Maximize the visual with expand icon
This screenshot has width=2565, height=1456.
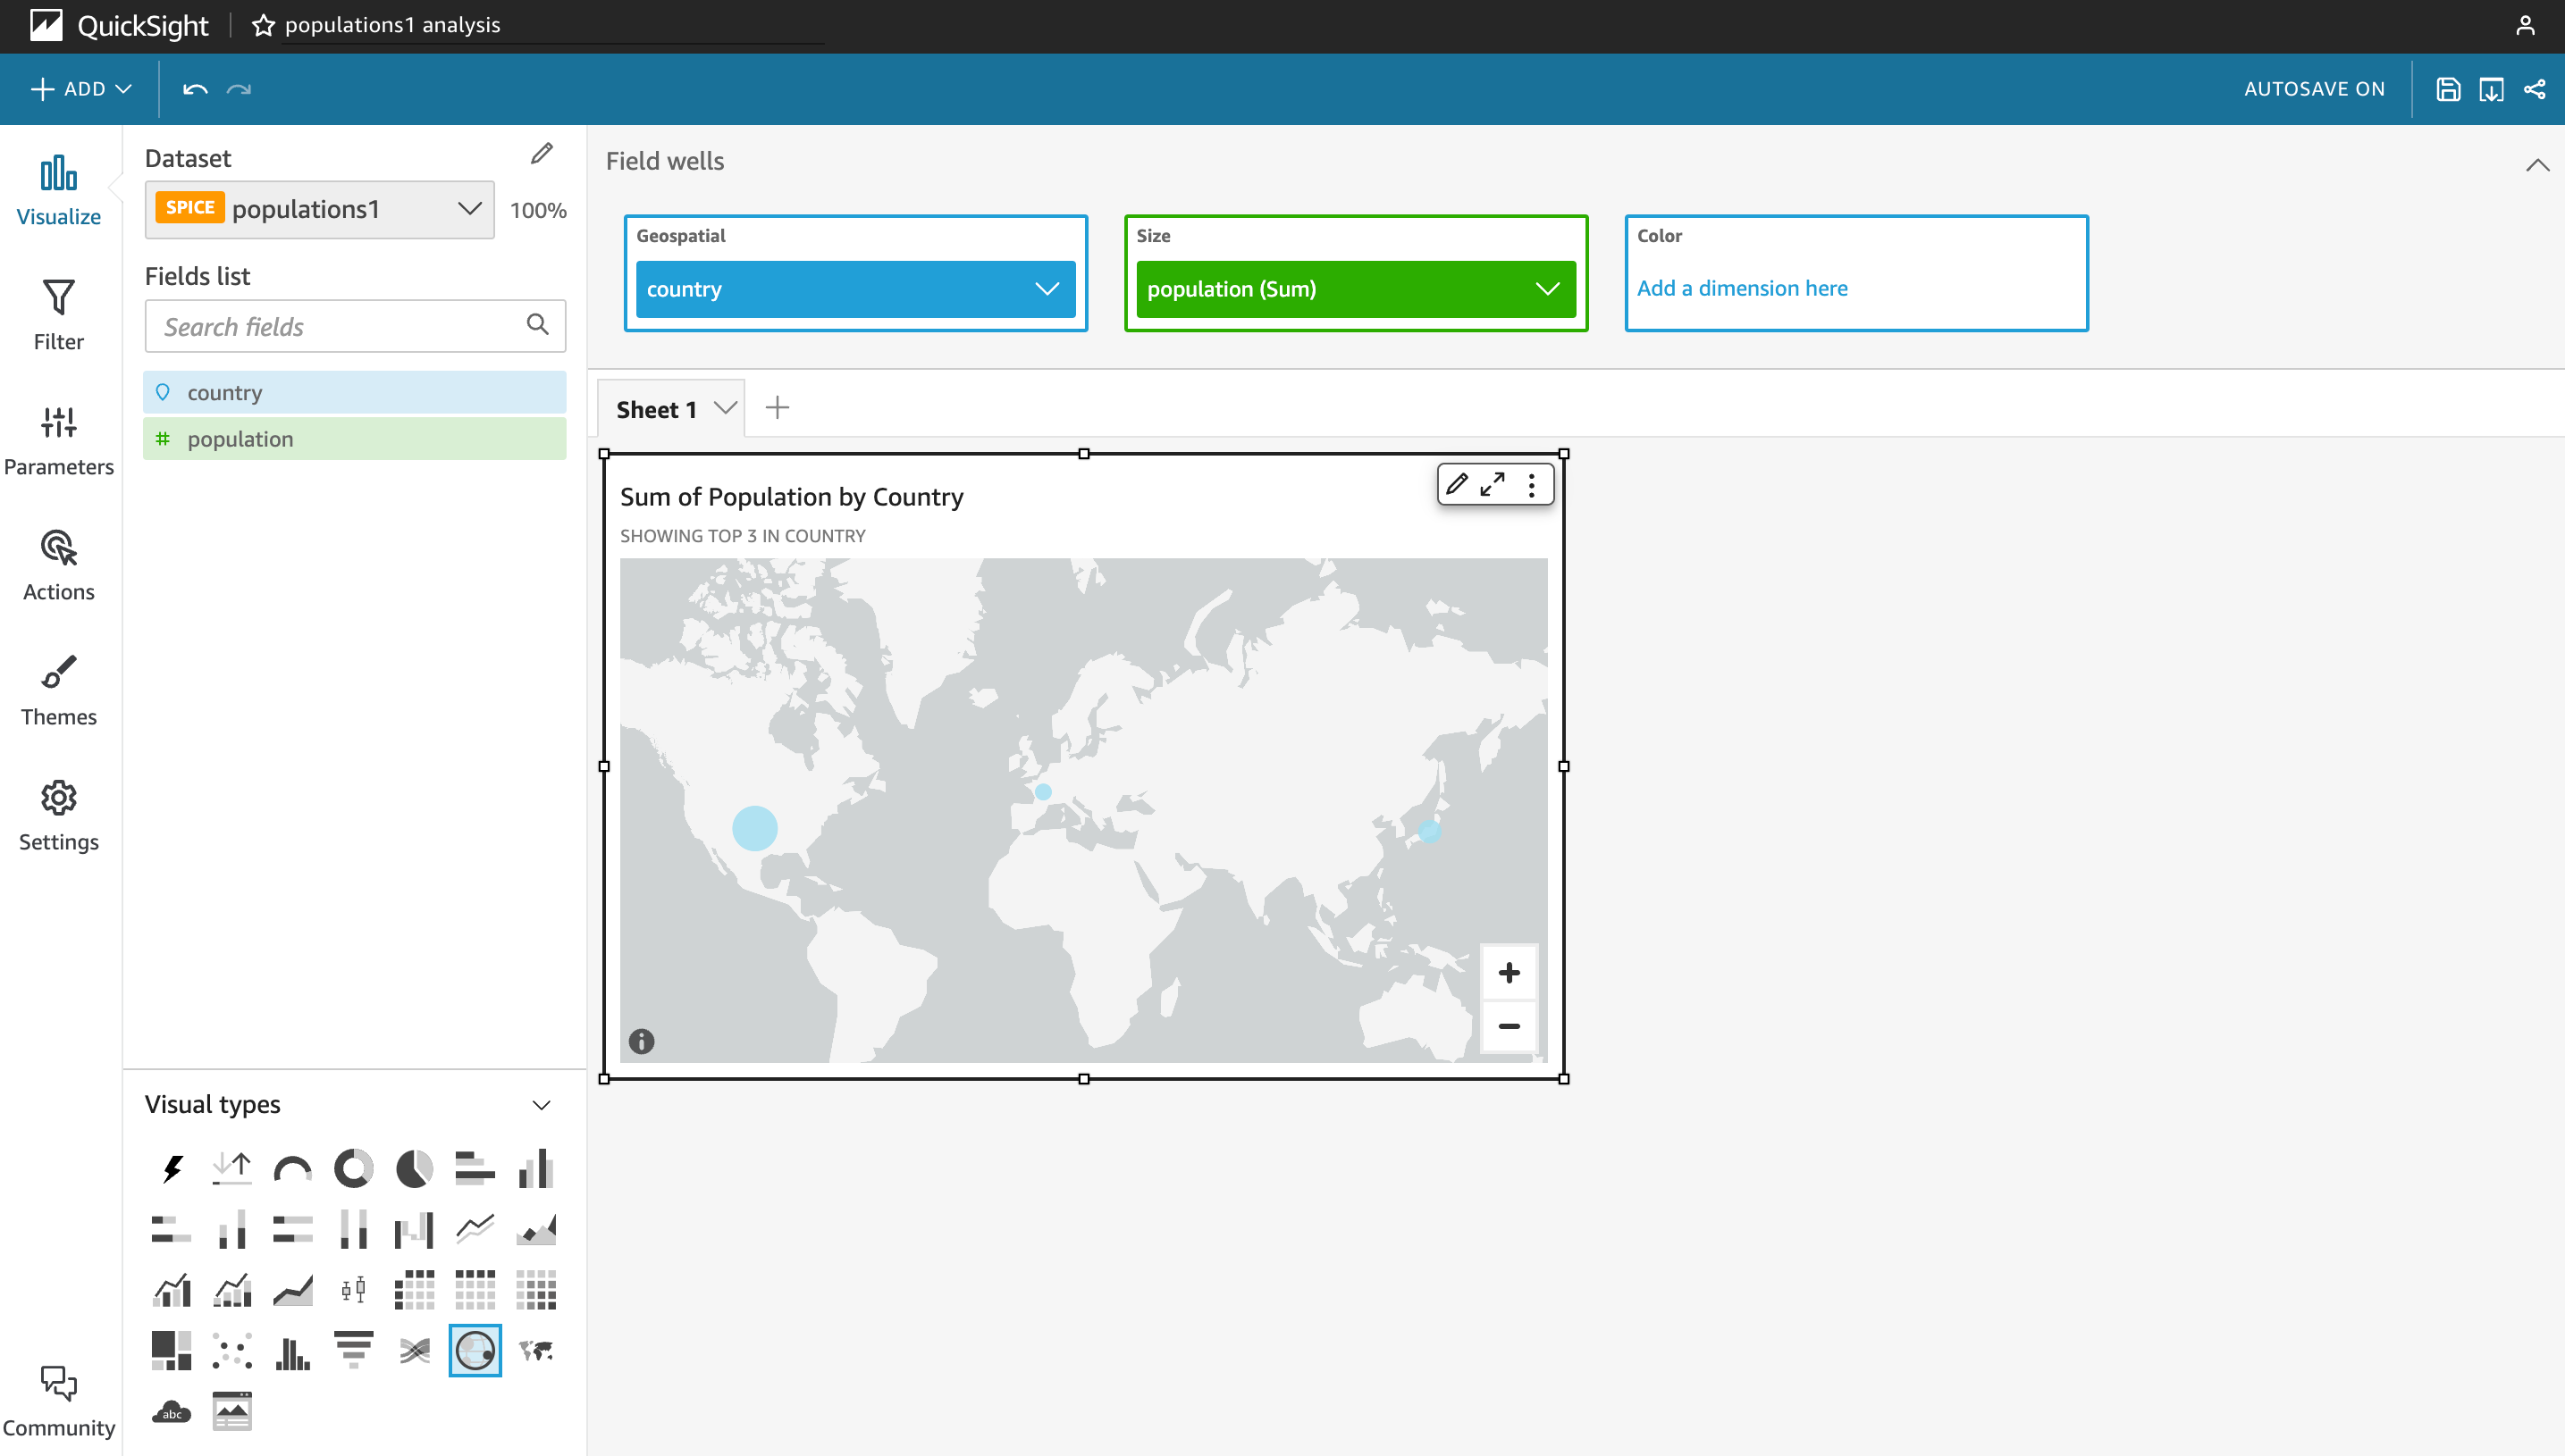(1493, 484)
